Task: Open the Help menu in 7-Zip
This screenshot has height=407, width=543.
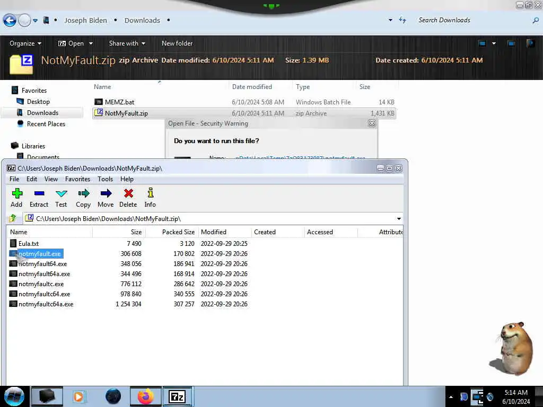Action: click(127, 179)
